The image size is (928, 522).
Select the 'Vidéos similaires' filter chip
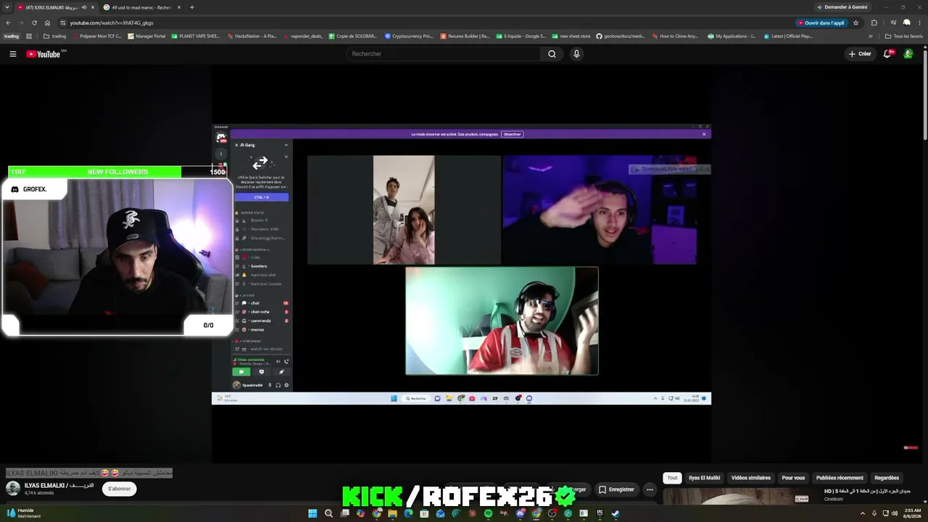click(x=750, y=478)
